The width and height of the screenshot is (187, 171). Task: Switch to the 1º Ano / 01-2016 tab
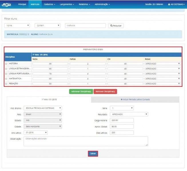coord(49,99)
